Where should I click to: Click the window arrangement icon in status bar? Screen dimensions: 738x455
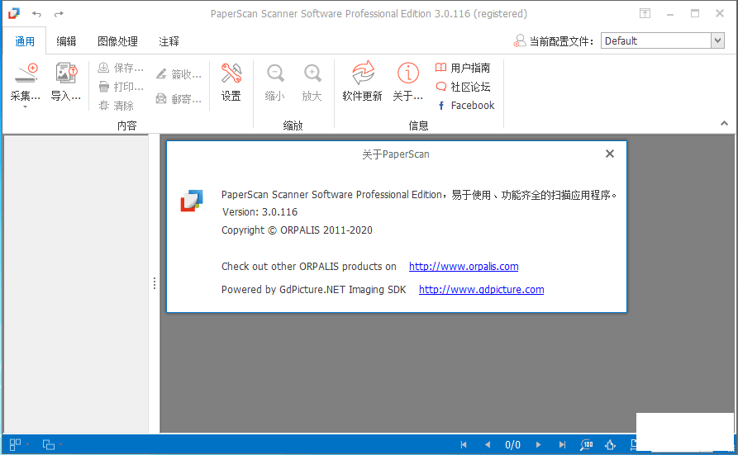[x=49, y=444]
